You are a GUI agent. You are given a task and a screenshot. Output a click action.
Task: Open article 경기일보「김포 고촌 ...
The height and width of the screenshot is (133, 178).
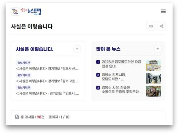[47, 81]
